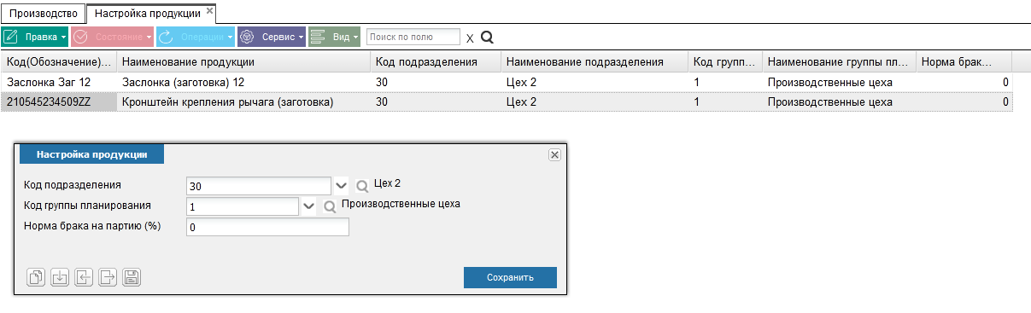1031x313 pixels.
Task: Click magnifier lookup beside Код группы планирования
Action: point(330,206)
